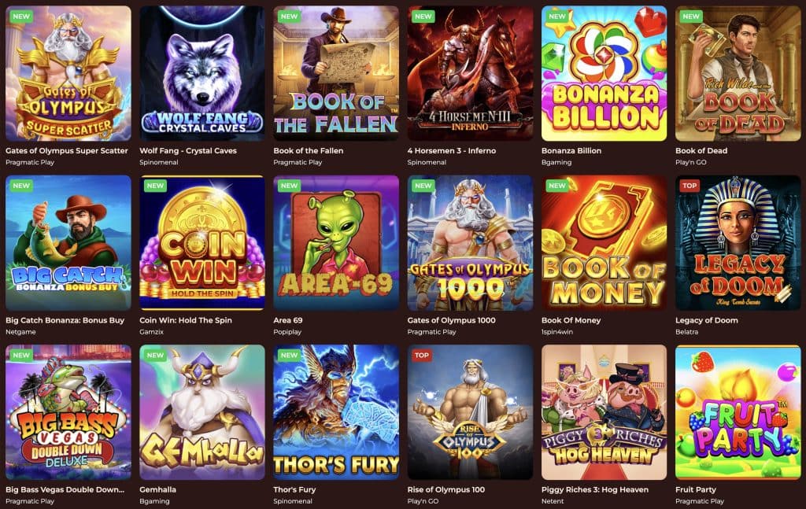The height and width of the screenshot is (509, 806).
Task: Open the Piggy Riches 3: Hog Heaven title
Action: click(x=595, y=489)
